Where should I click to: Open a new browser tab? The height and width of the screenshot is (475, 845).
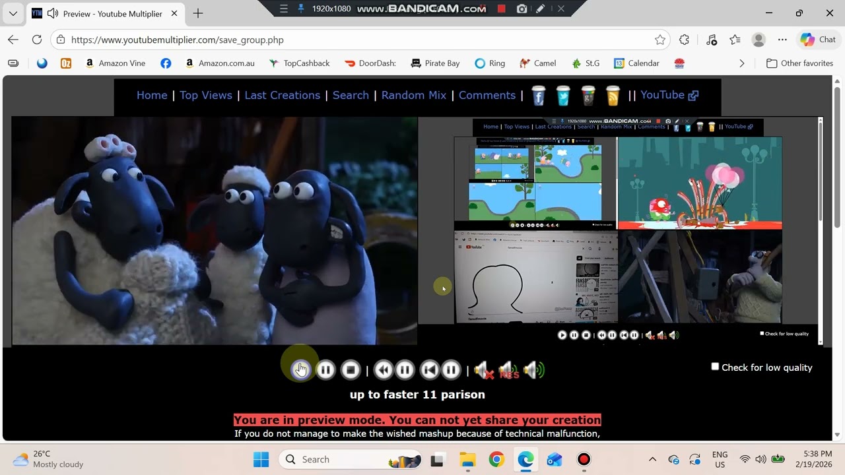[197, 13]
